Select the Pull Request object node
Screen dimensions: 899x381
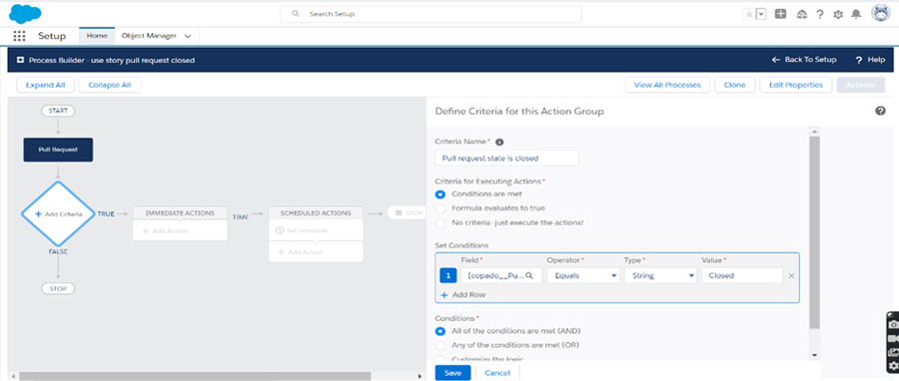click(x=58, y=150)
